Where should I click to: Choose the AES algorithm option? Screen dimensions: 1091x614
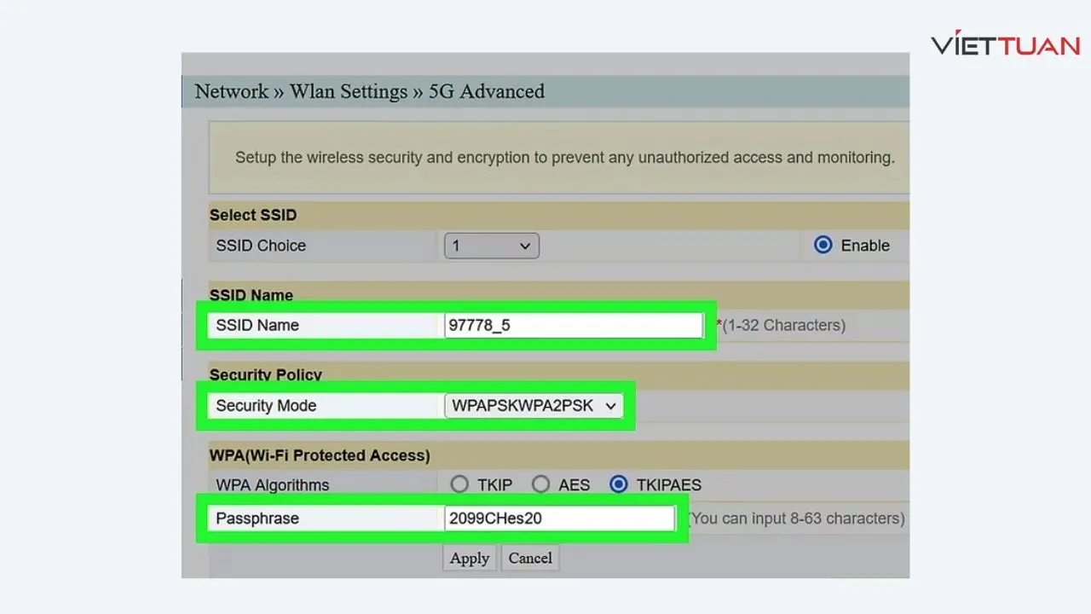click(x=540, y=484)
